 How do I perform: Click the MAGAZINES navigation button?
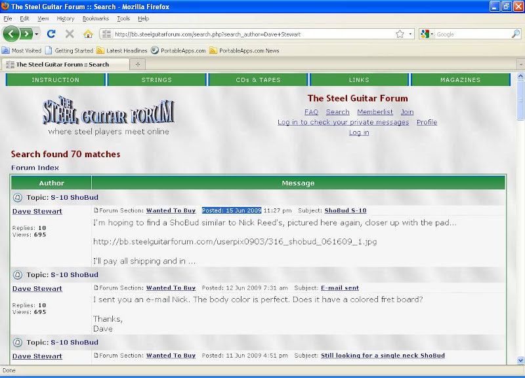point(461,80)
